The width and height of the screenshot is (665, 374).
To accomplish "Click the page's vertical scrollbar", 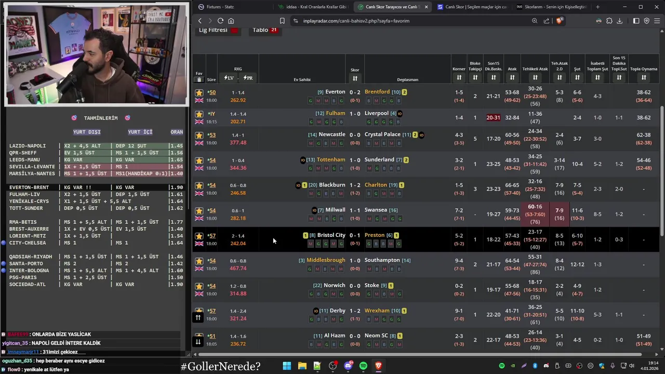I will 661,171.
